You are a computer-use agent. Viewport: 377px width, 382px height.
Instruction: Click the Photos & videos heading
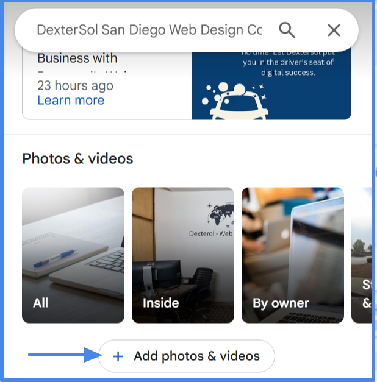tap(77, 158)
